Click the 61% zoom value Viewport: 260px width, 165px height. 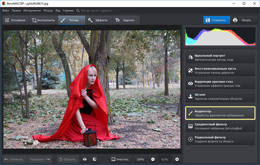165,159
